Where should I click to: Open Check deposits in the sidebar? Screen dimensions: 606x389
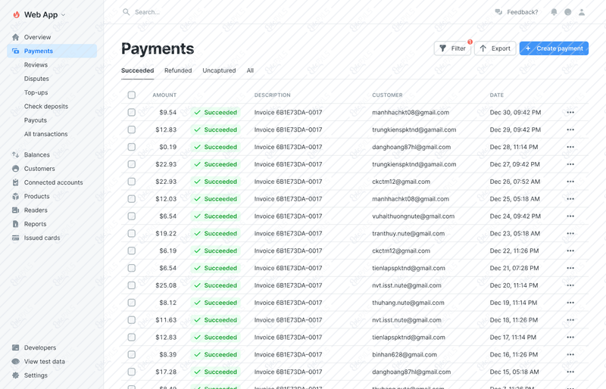pyautogui.click(x=46, y=106)
